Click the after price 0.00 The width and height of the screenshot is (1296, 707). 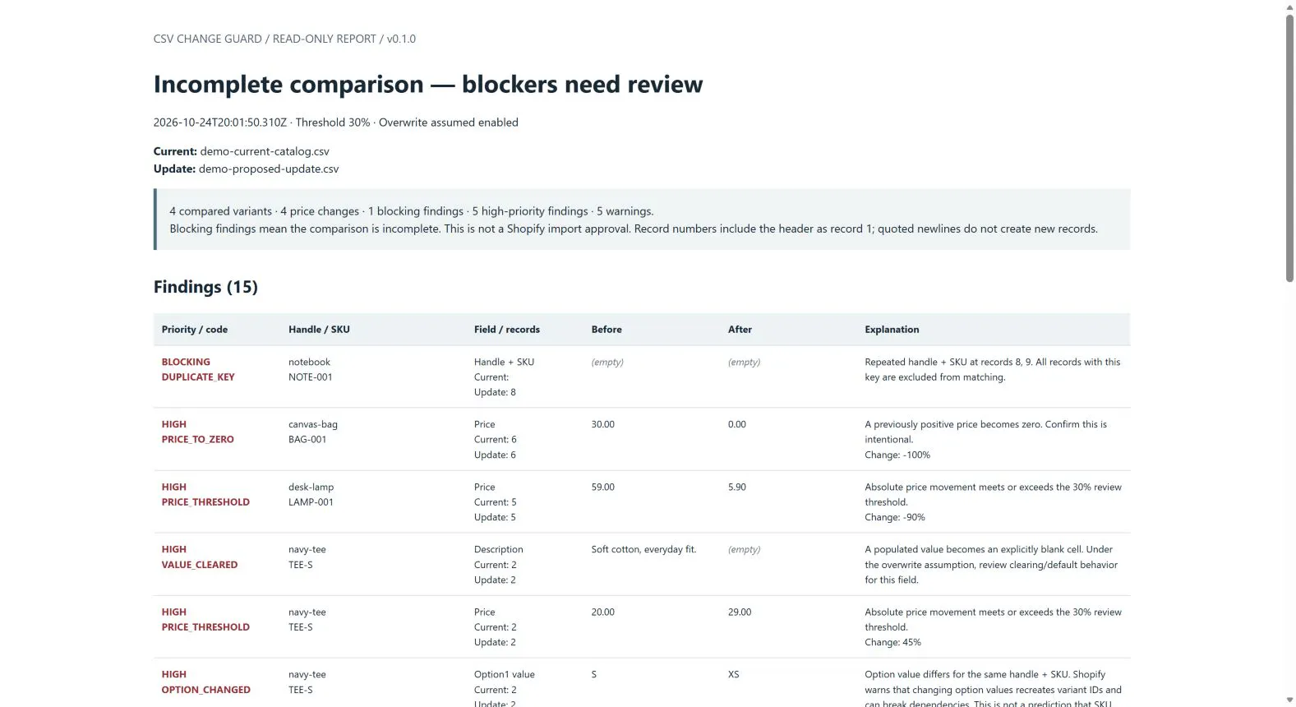click(x=737, y=424)
